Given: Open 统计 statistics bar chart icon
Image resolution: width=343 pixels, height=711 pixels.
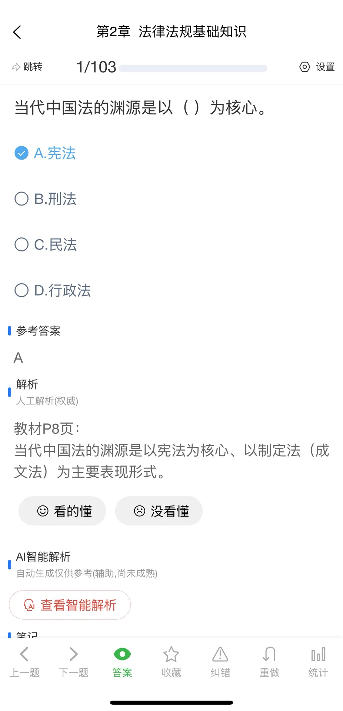Looking at the screenshot, I should 318,654.
